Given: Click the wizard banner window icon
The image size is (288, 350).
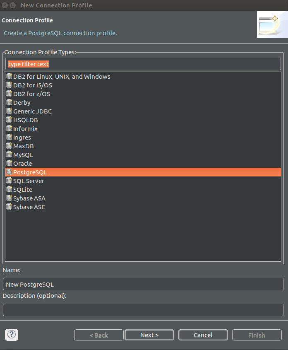Looking at the screenshot, I should point(272,24).
